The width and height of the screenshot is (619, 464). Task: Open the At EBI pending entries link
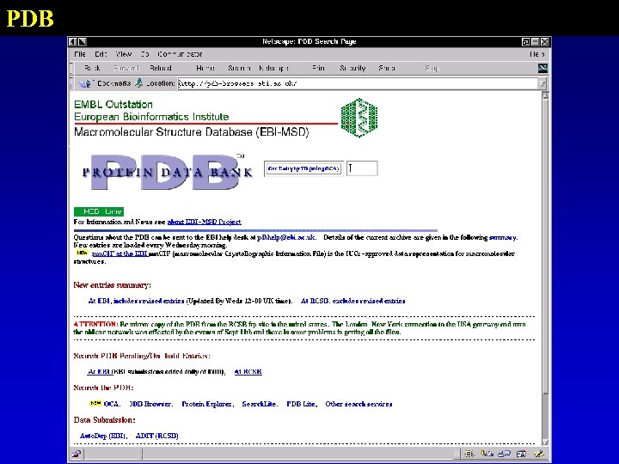tap(99, 372)
